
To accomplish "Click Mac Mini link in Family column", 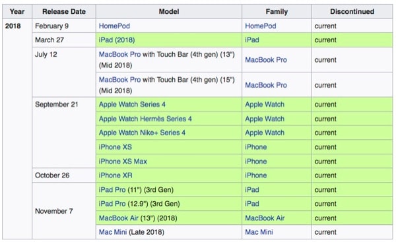I will (x=259, y=231).
